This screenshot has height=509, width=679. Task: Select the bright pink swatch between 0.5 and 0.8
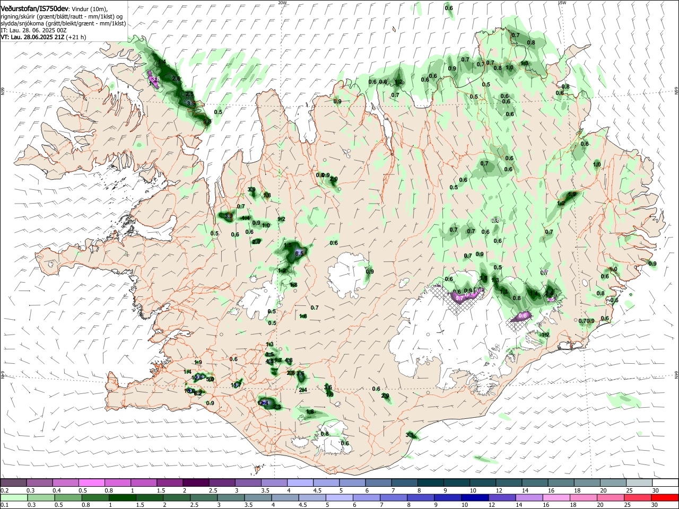(92, 483)
